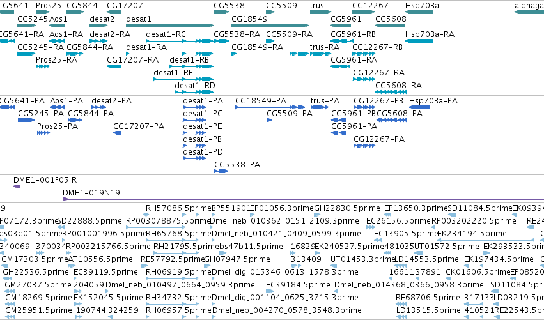The width and height of the screenshot is (544, 320).
Task: Select the desat1-PE protein label
Action: tap(203, 126)
